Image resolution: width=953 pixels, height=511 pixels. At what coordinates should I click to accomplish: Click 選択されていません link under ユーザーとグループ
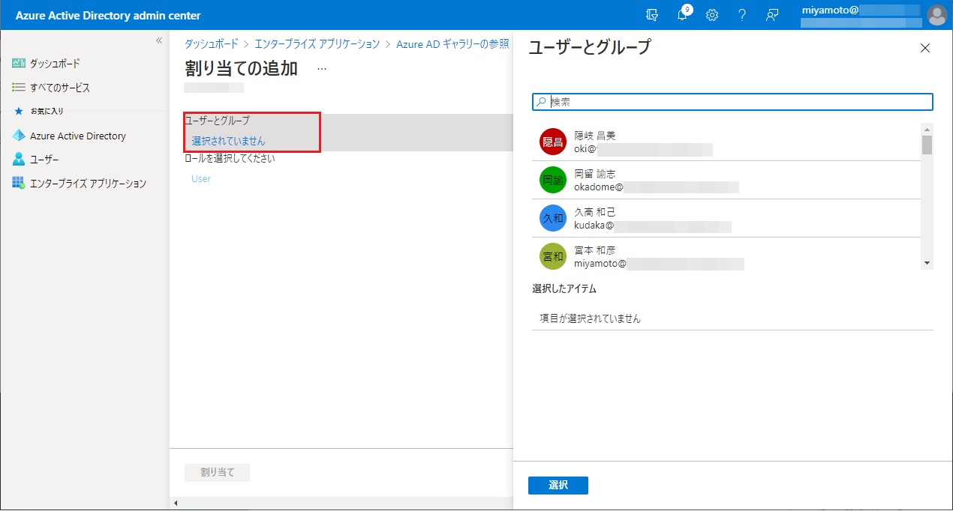pyautogui.click(x=228, y=141)
